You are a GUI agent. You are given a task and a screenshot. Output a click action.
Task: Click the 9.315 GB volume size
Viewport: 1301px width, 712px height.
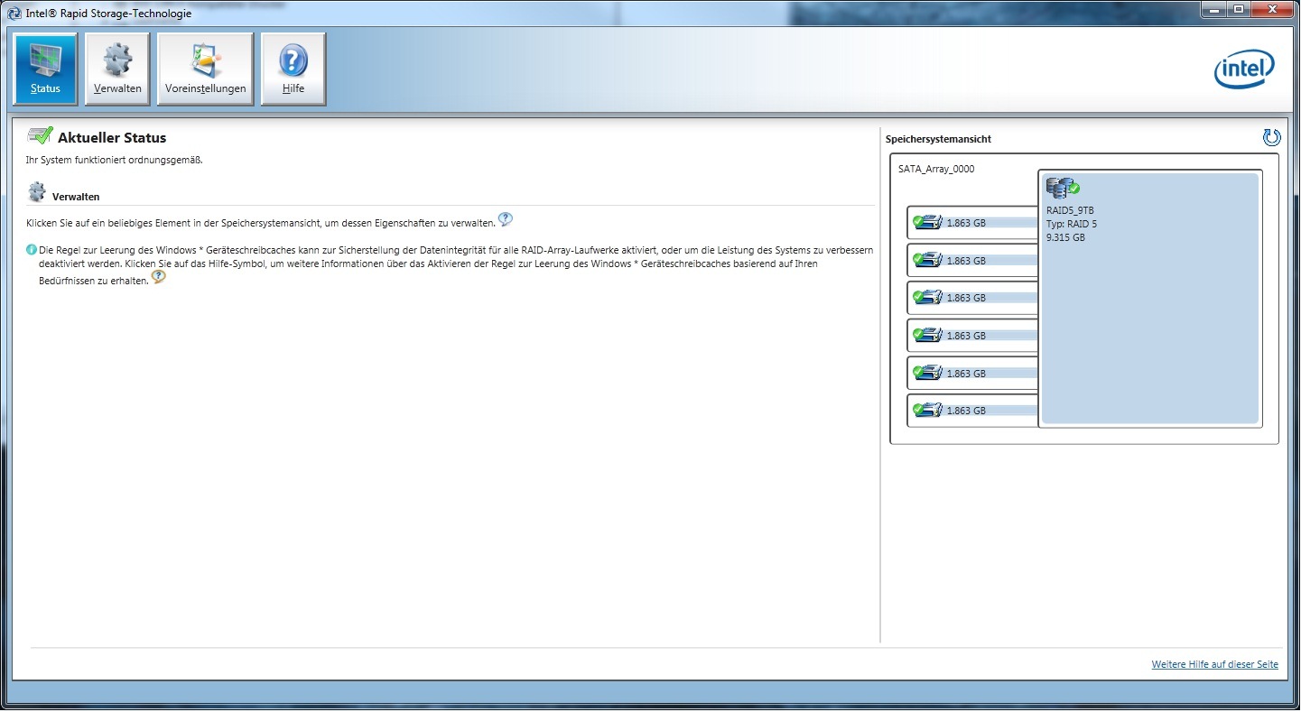coord(1065,237)
